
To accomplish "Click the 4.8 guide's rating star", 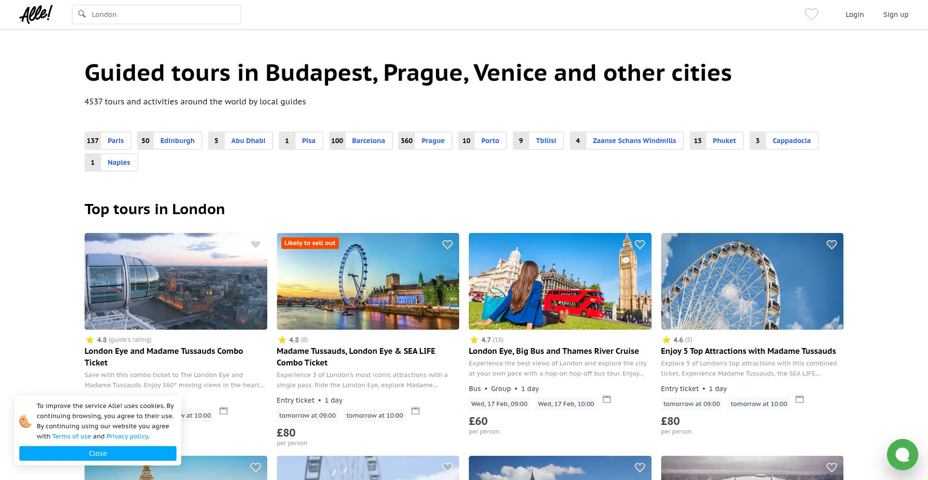I will 89,340.
